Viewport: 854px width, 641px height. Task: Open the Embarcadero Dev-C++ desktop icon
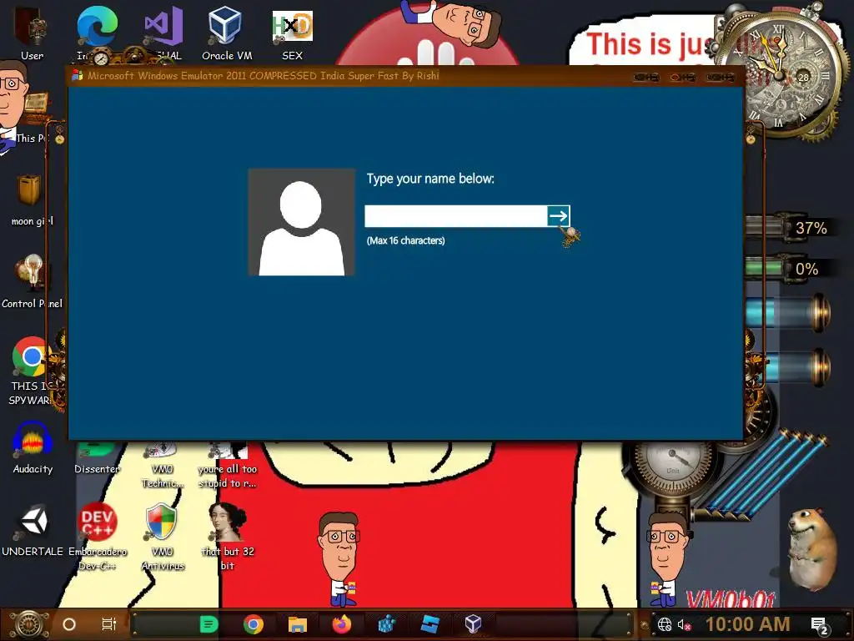tap(97, 537)
